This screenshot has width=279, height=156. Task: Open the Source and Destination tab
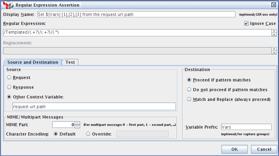pos(33,62)
